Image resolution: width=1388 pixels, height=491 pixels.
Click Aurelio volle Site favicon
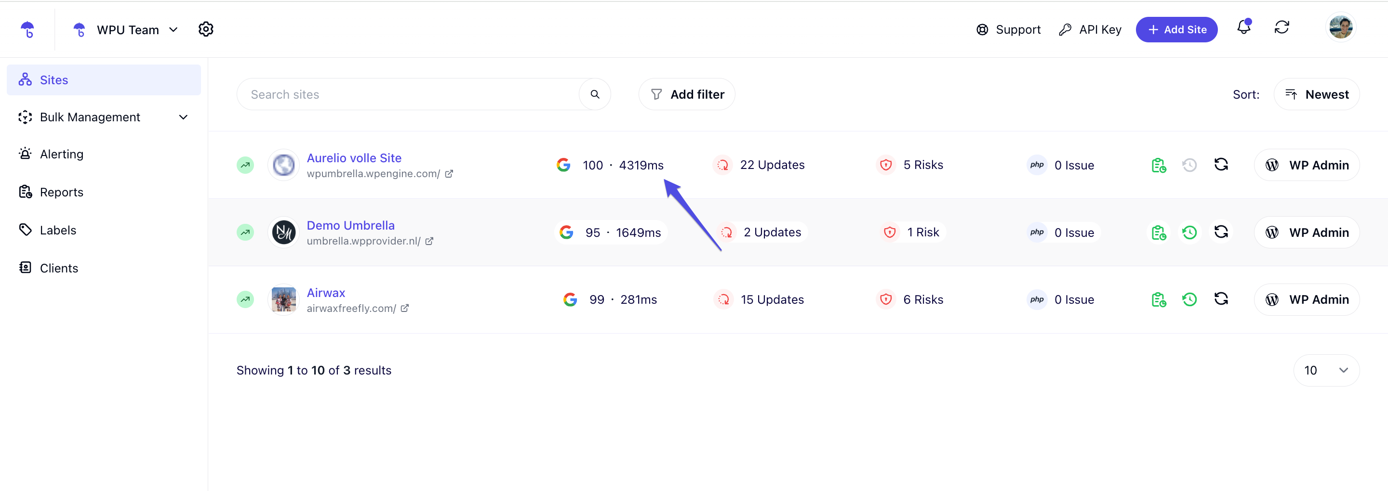tap(283, 165)
